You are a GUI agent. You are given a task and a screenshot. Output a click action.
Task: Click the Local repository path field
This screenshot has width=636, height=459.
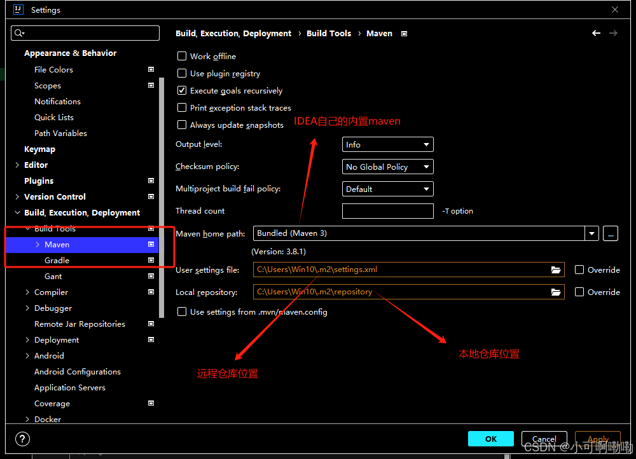click(409, 292)
